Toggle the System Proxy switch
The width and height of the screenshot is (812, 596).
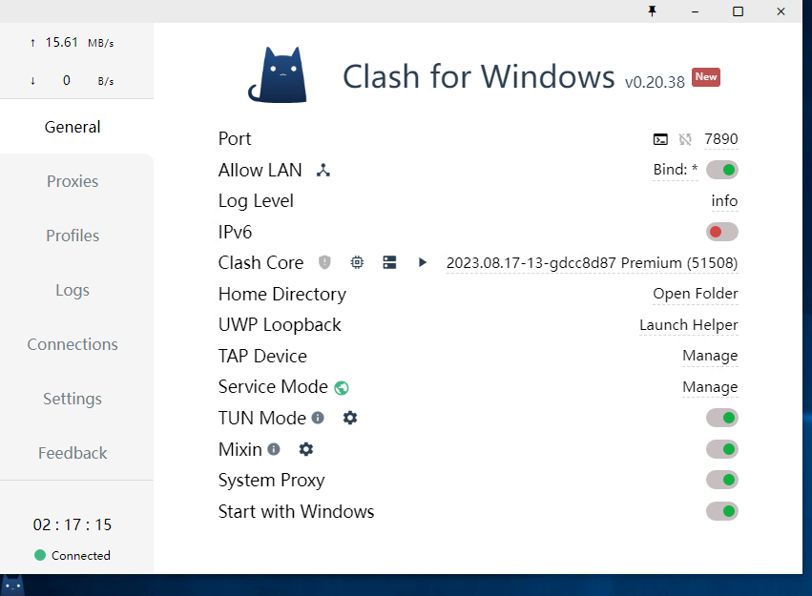722,480
